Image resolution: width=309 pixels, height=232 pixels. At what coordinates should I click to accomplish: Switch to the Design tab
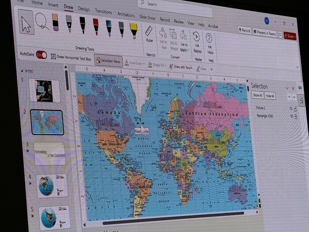pos(84,9)
